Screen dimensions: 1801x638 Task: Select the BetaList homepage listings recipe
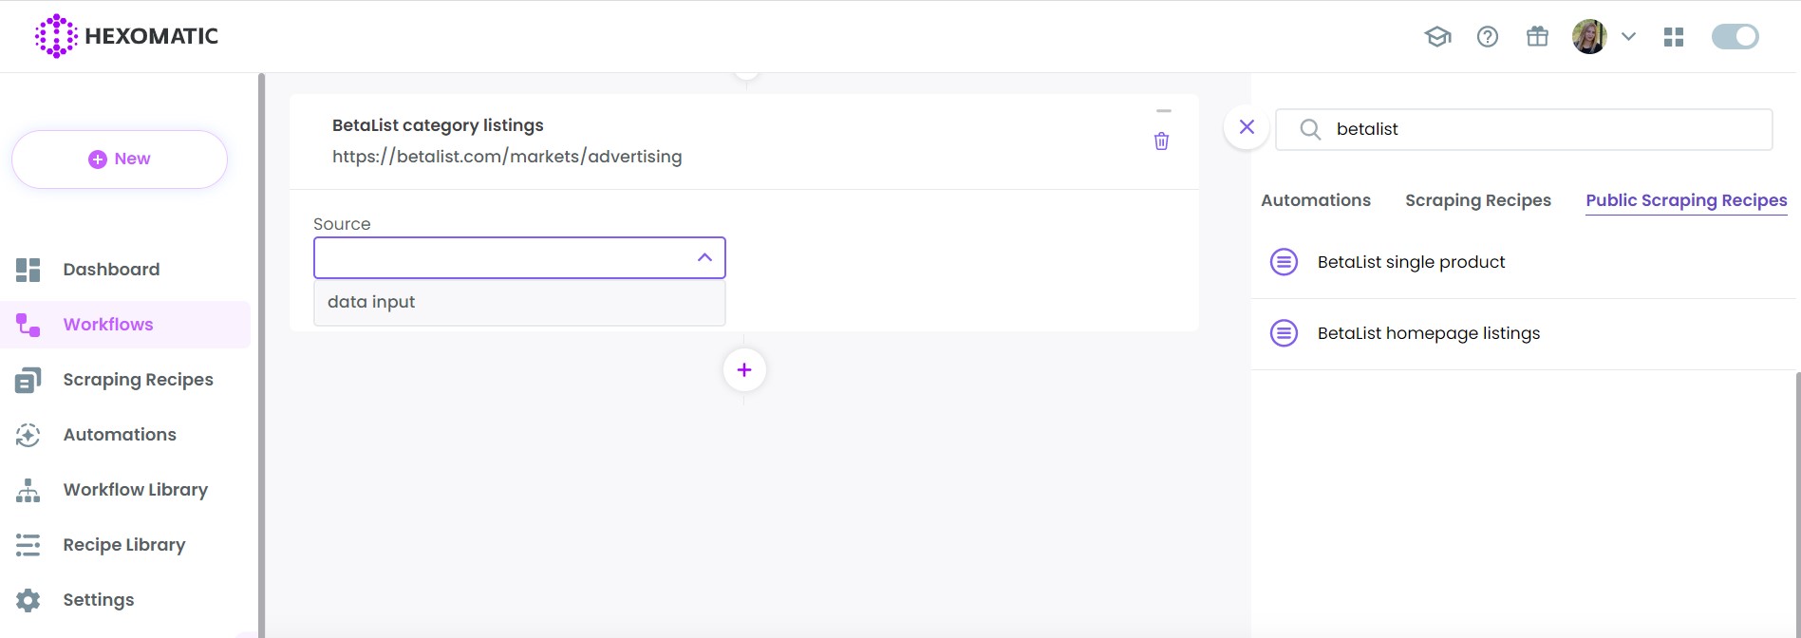pyautogui.click(x=1428, y=332)
